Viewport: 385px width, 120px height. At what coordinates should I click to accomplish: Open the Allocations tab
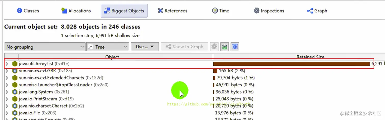tap(76, 11)
